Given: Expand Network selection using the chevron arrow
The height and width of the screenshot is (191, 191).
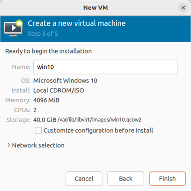Looking at the screenshot, I should point(8,145).
